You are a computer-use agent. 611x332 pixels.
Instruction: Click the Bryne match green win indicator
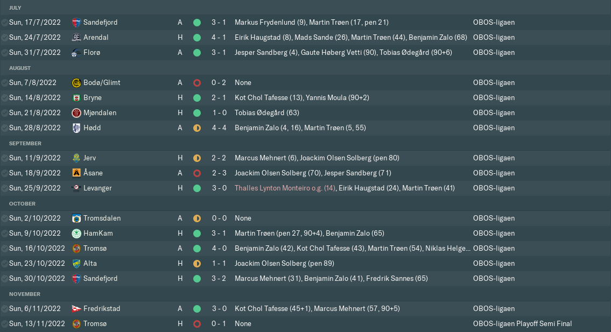pos(197,98)
